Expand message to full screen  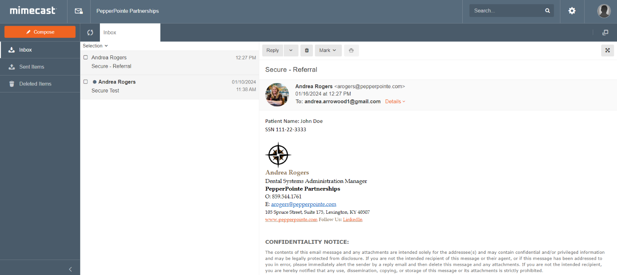click(x=607, y=50)
